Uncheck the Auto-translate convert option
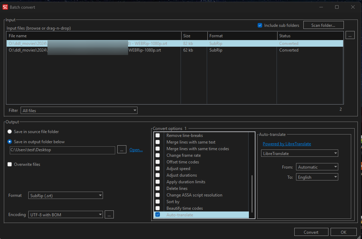The image size is (362, 239). (x=158, y=215)
